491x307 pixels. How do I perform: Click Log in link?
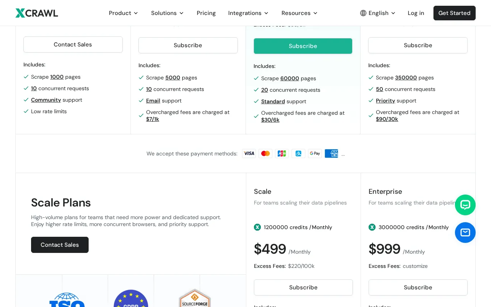click(416, 13)
